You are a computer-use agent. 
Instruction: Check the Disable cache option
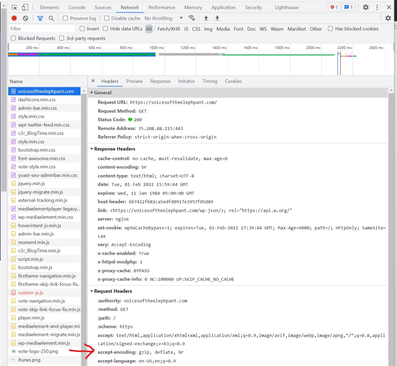pyautogui.click(x=107, y=18)
